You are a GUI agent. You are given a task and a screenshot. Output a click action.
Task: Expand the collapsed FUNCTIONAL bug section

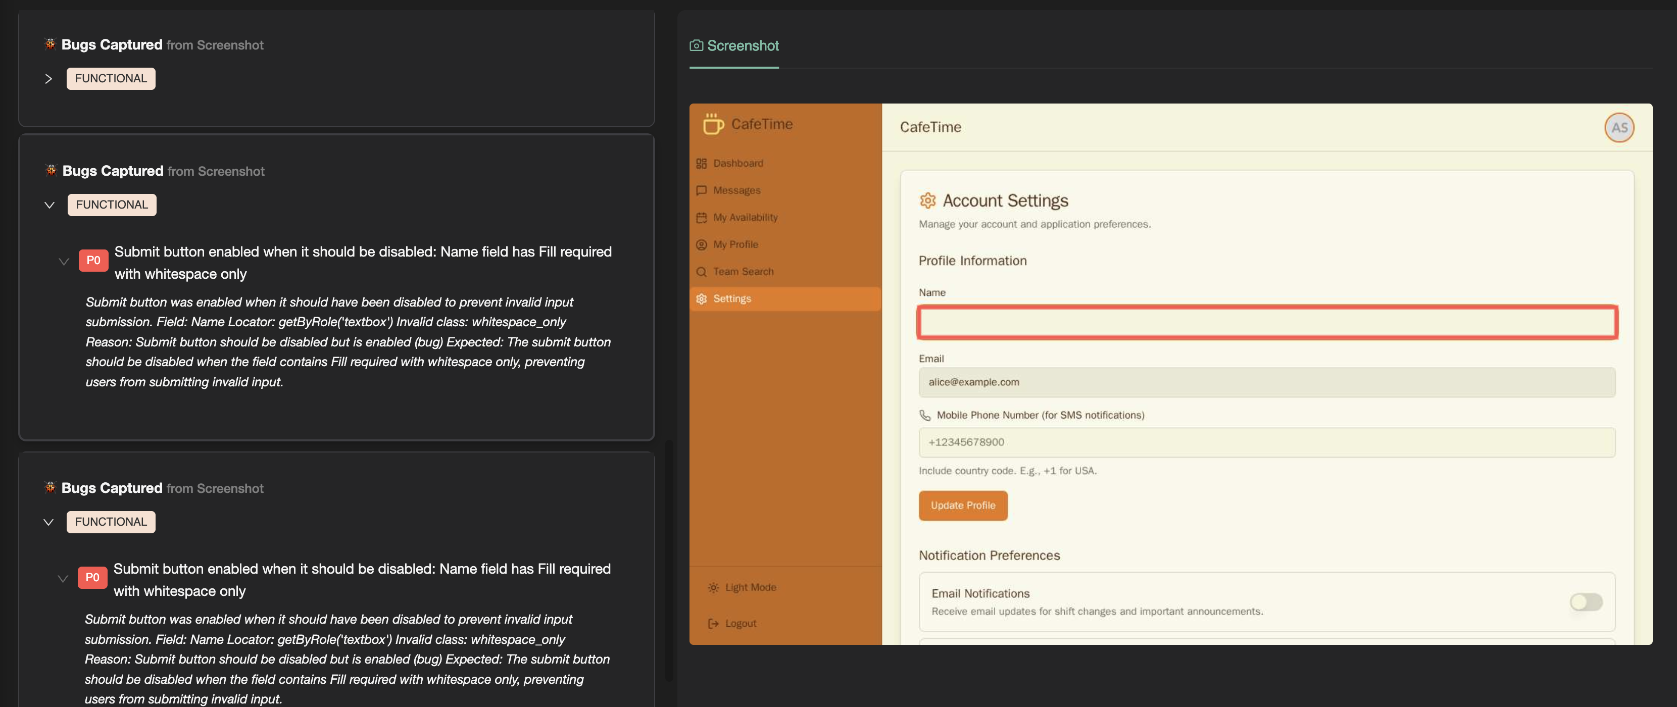49,78
